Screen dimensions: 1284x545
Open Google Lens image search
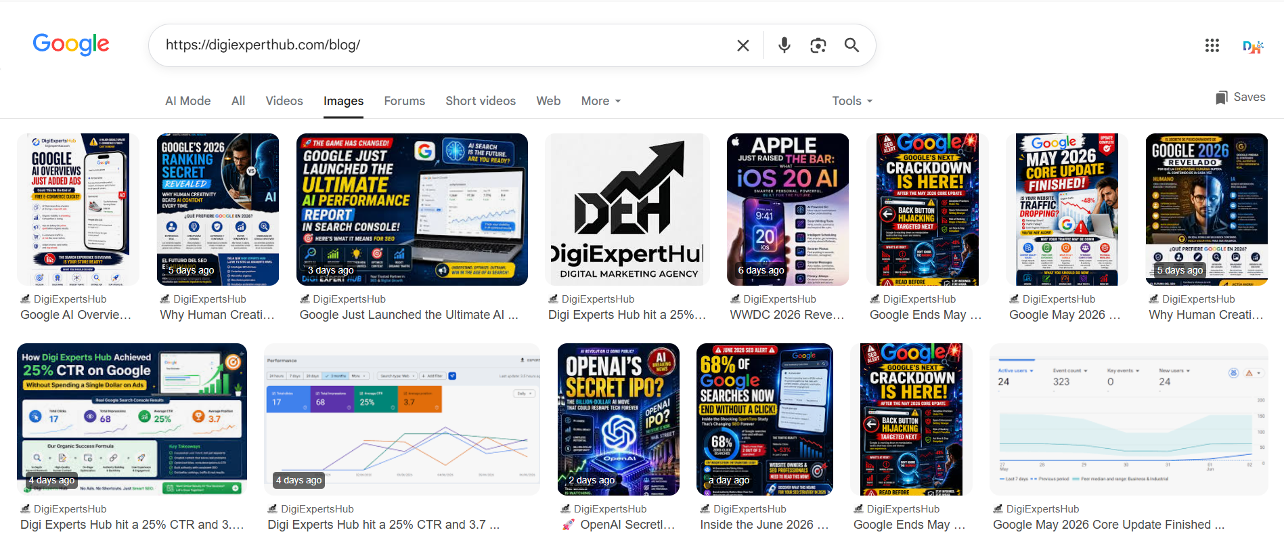pos(818,45)
